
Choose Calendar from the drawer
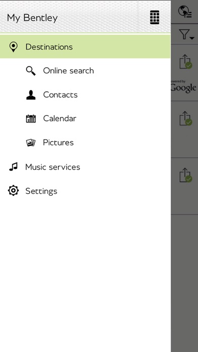(60, 118)
